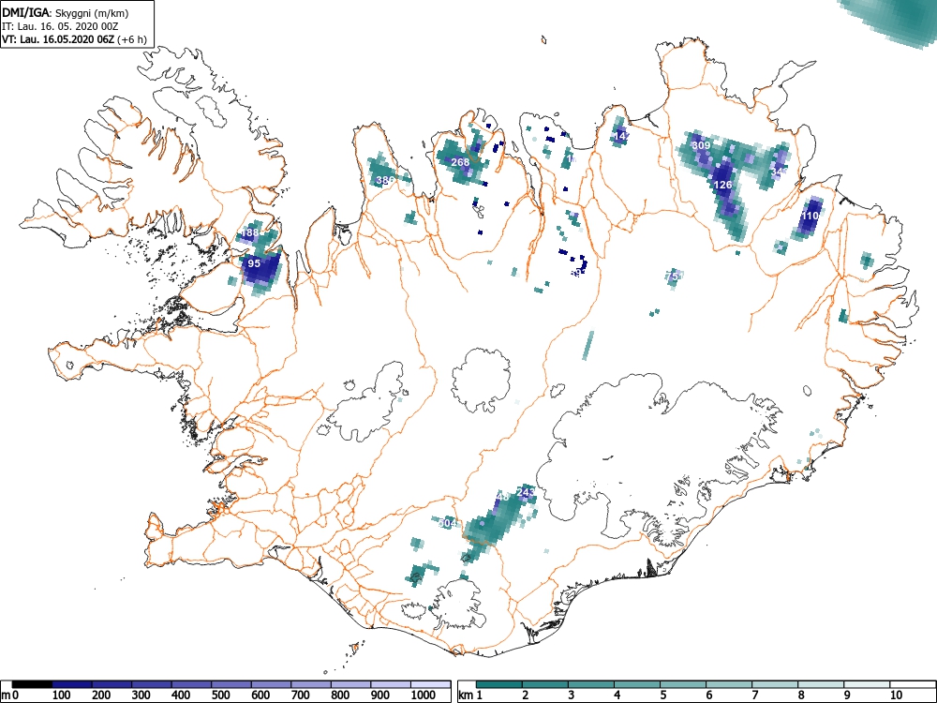The width and height of the screenshot is (937, 703).
Task: Click the '100' tick label on meter scale
Action: tap(62, 696)
